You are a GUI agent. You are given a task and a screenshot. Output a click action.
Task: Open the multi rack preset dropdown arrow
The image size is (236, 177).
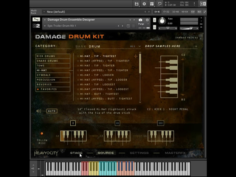44,12
